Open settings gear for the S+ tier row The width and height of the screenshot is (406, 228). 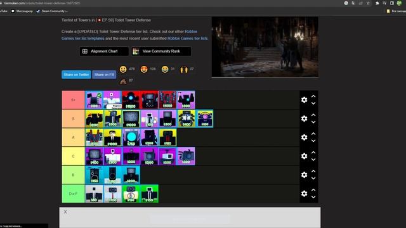click(304, 100)
